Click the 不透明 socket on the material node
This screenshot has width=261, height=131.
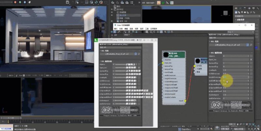coord(194,69)
